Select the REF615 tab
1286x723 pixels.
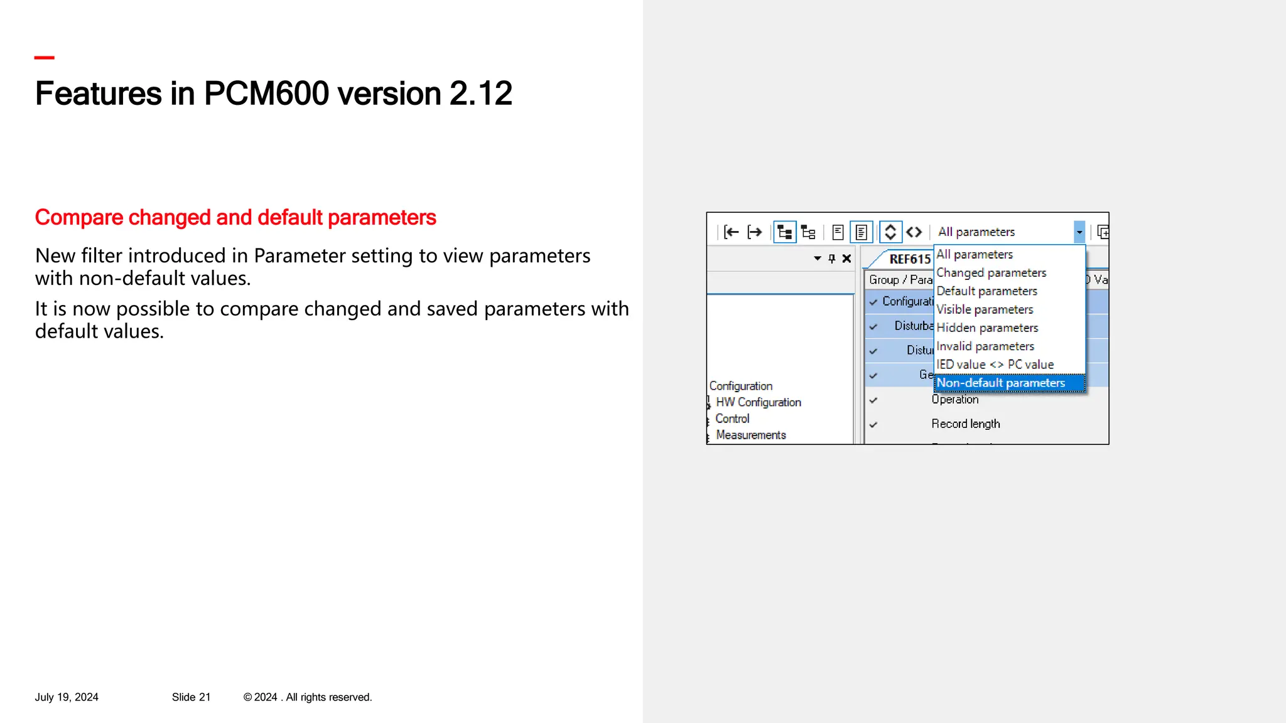(909, 259)
